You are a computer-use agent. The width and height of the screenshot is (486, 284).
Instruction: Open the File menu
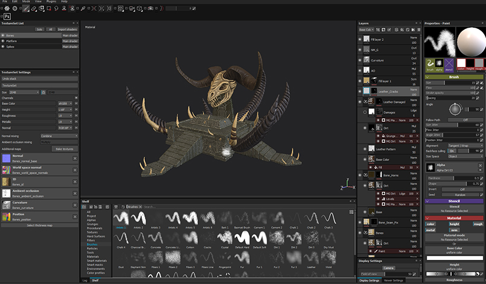pyautogui.click(x=5, y=1)
